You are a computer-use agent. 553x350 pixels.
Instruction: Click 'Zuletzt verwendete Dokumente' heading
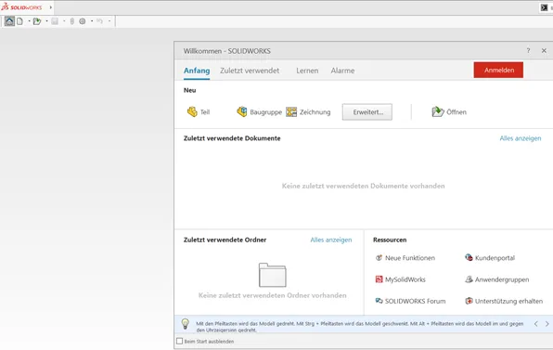[x=232, y=138]
